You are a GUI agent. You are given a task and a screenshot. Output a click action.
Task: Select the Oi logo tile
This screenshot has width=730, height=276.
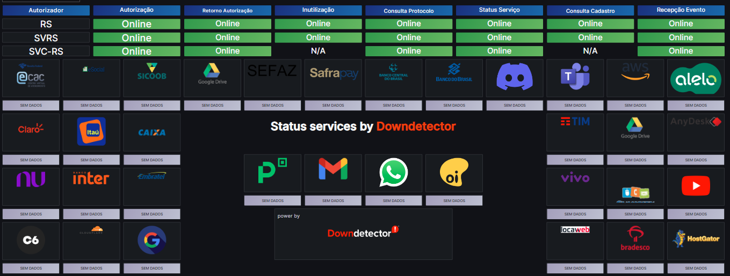454,173
